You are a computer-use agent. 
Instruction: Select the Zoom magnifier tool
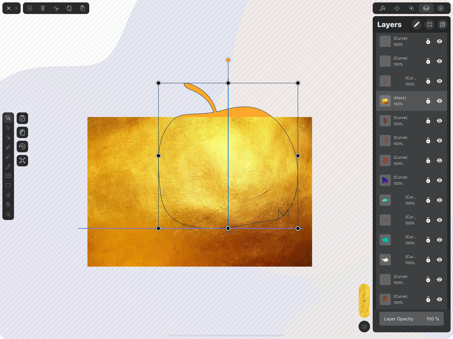pyautogui.click(x=8, y=214)
